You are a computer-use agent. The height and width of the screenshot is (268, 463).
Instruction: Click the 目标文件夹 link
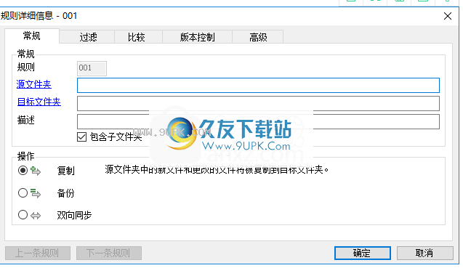click(39, 102)
